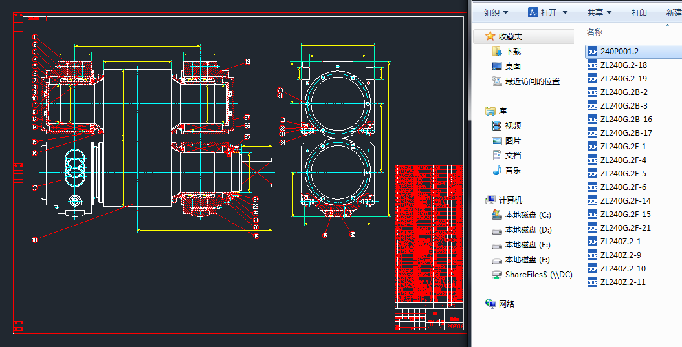
Task: Select file ZL240G.2B-16
Action: coord(626,119)
